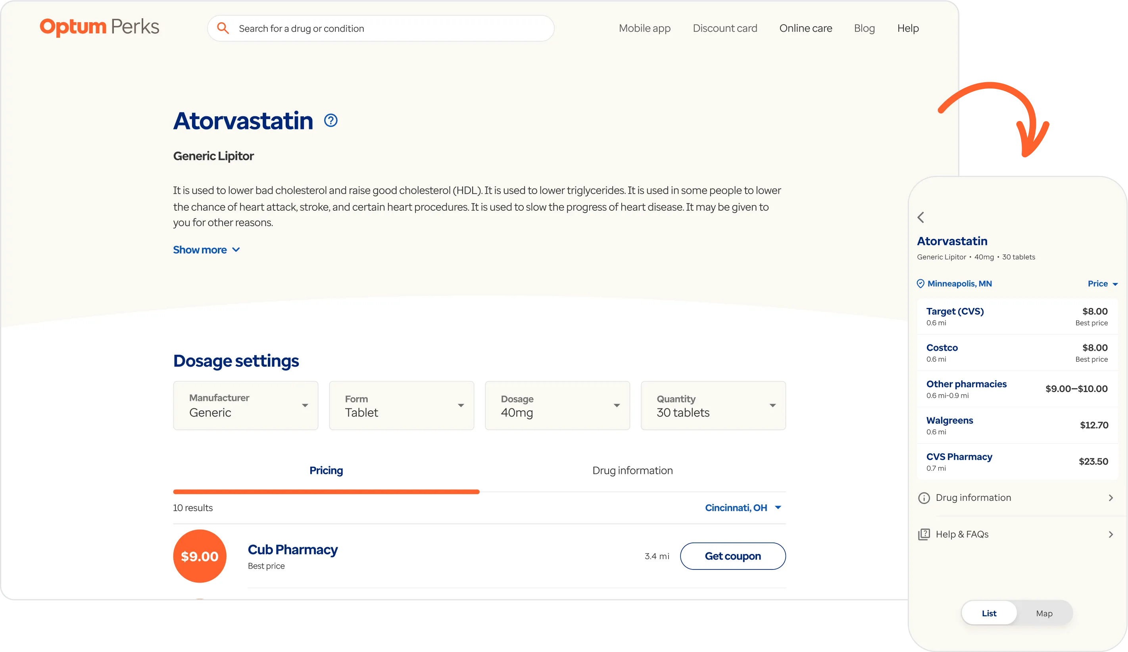This screenshot has height=652, width=1128.
Task: Open the Atorvastatin help question-mark icon
Action: click(331, 121)
